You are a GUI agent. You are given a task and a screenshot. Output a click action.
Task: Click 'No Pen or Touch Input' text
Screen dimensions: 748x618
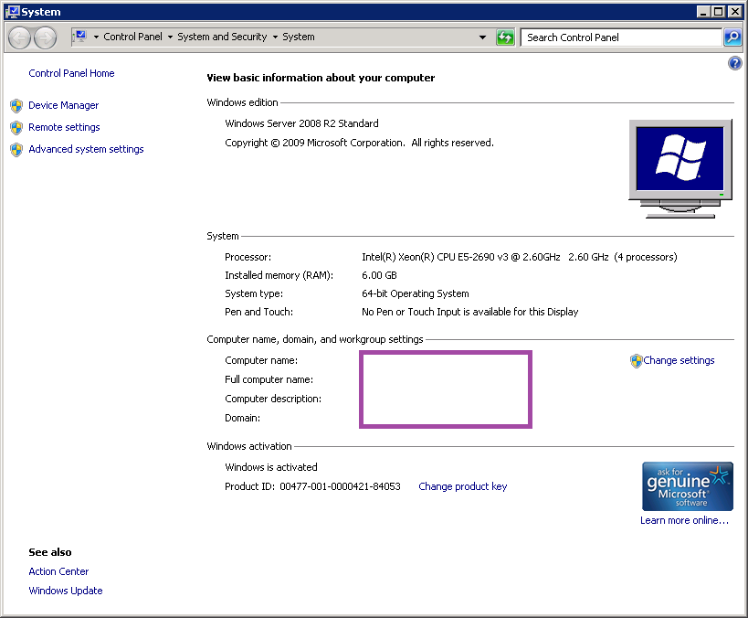(469, 312)
